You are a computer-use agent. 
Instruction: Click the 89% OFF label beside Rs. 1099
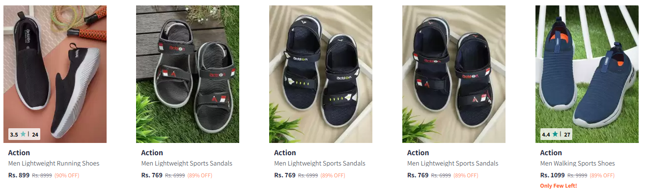pos(602,175)
